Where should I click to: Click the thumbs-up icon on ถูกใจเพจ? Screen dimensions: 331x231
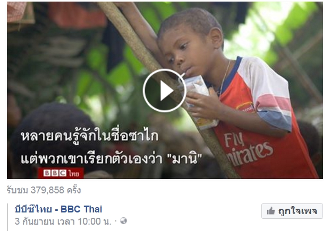tap(271, 211)
